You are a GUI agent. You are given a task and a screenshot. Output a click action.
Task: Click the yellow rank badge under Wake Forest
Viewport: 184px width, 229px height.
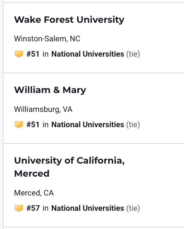(19, 54)
